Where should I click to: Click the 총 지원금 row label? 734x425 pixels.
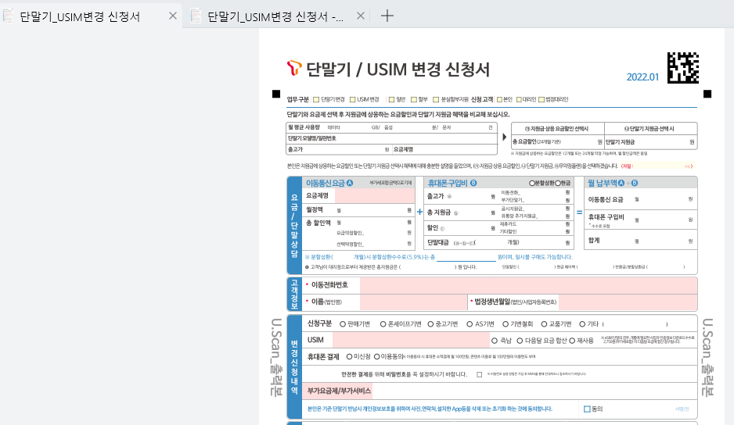coord(439,212)
